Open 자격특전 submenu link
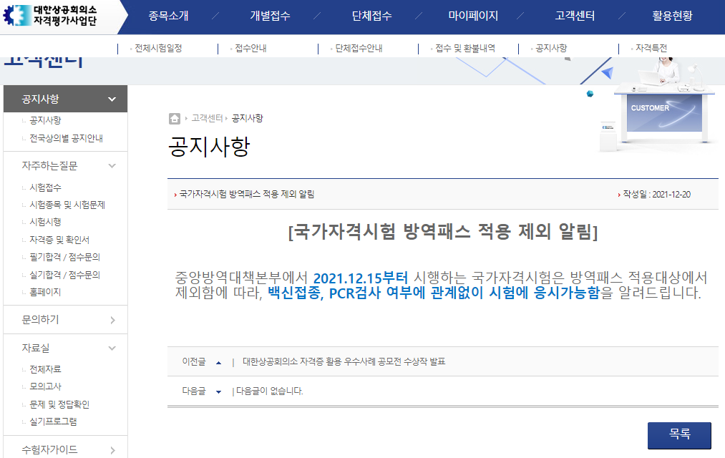The height and width of the screenshot is (458, 725). tap(651, 48)
